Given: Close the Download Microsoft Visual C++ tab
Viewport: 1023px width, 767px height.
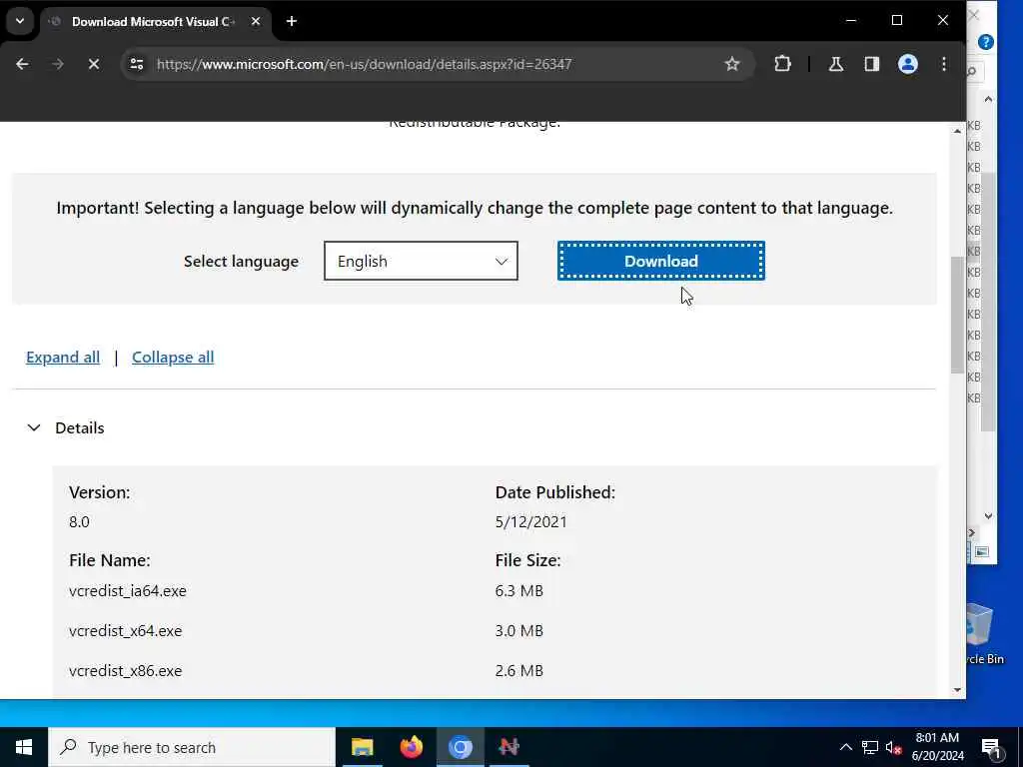Looking at the screenshot, I should pyautogui.click(x=256, y=22).
